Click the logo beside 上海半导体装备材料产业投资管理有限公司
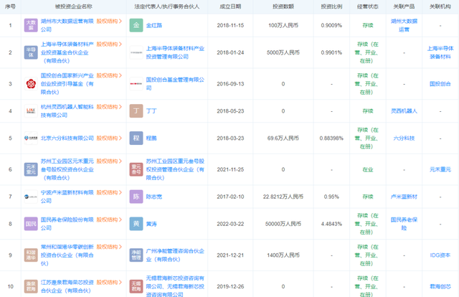This screenshot has width=459, height=297. tap(136, 52)
